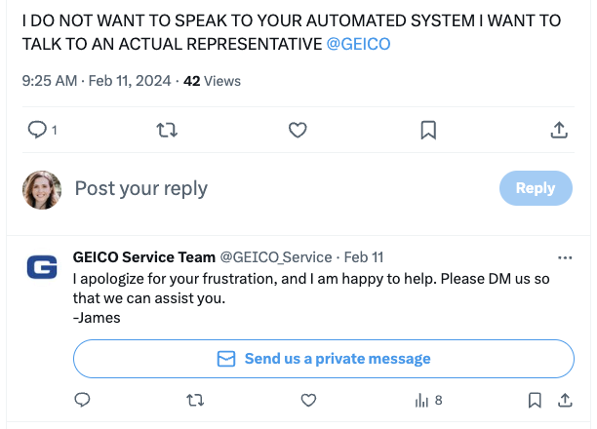Repost the main tweet

pos(167,130)
